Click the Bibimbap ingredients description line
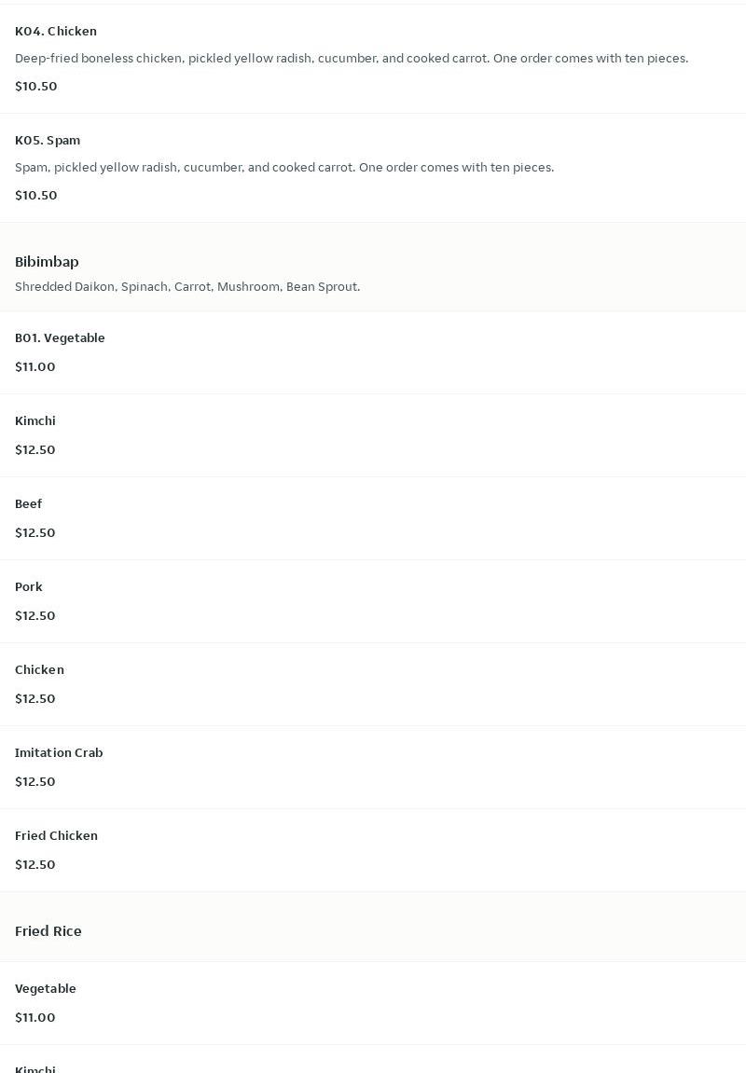Viewport: 746px width, 1073px height. 187,286
